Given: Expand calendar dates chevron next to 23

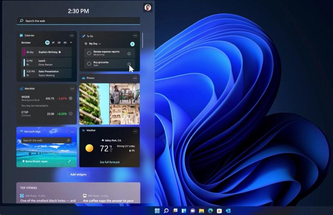Looking at the screenshot, I should point(71,43).
